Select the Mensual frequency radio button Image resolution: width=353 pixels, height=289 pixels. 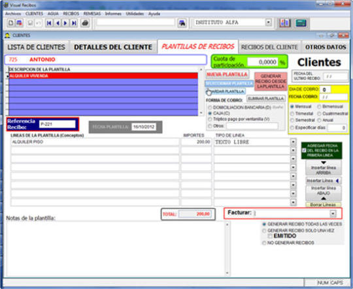tap(292, 106)
